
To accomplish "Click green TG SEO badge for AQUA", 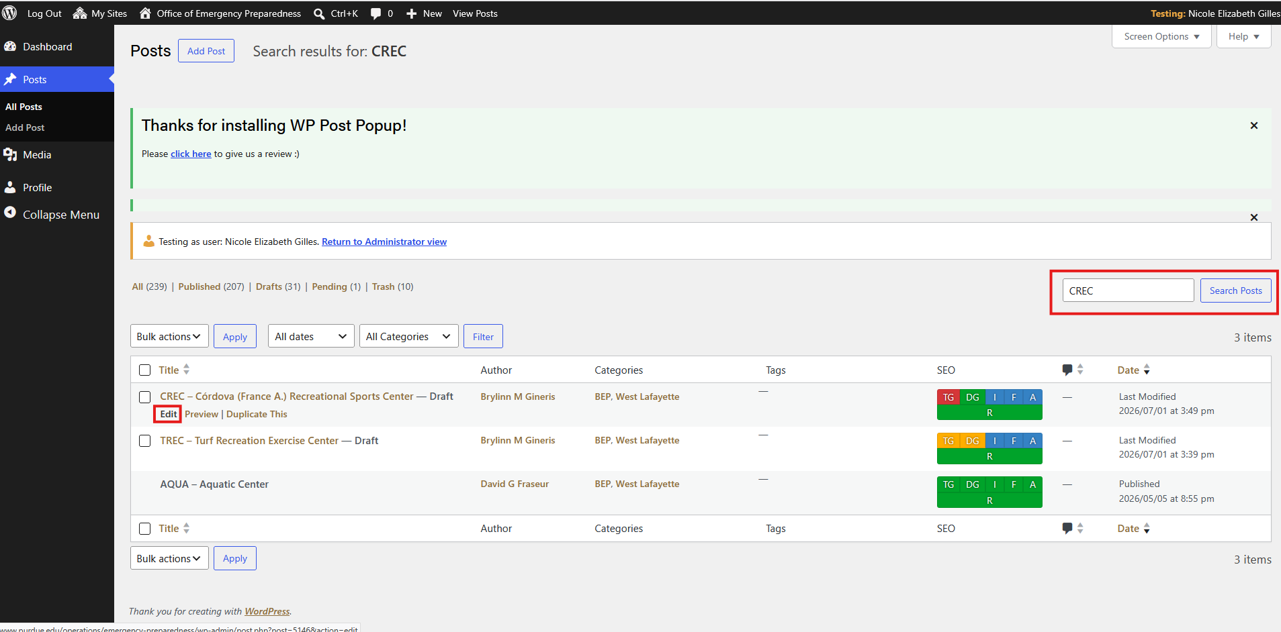I will (x=948, y=484).
